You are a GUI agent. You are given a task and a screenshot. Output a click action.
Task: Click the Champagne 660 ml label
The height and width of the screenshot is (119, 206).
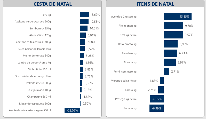pyautogui.click(x=39, y=97)
